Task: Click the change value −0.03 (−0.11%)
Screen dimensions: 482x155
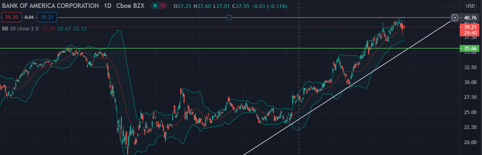Action: coord(269,6)
